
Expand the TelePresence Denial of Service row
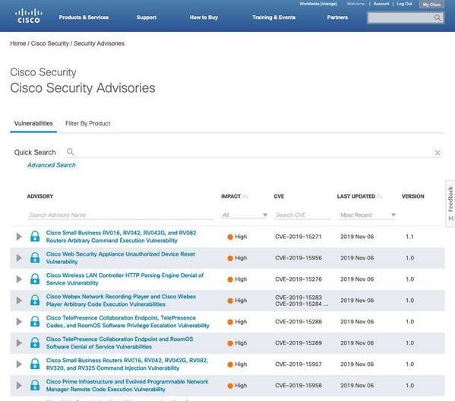pyautogui.click(x=19, y=342)
